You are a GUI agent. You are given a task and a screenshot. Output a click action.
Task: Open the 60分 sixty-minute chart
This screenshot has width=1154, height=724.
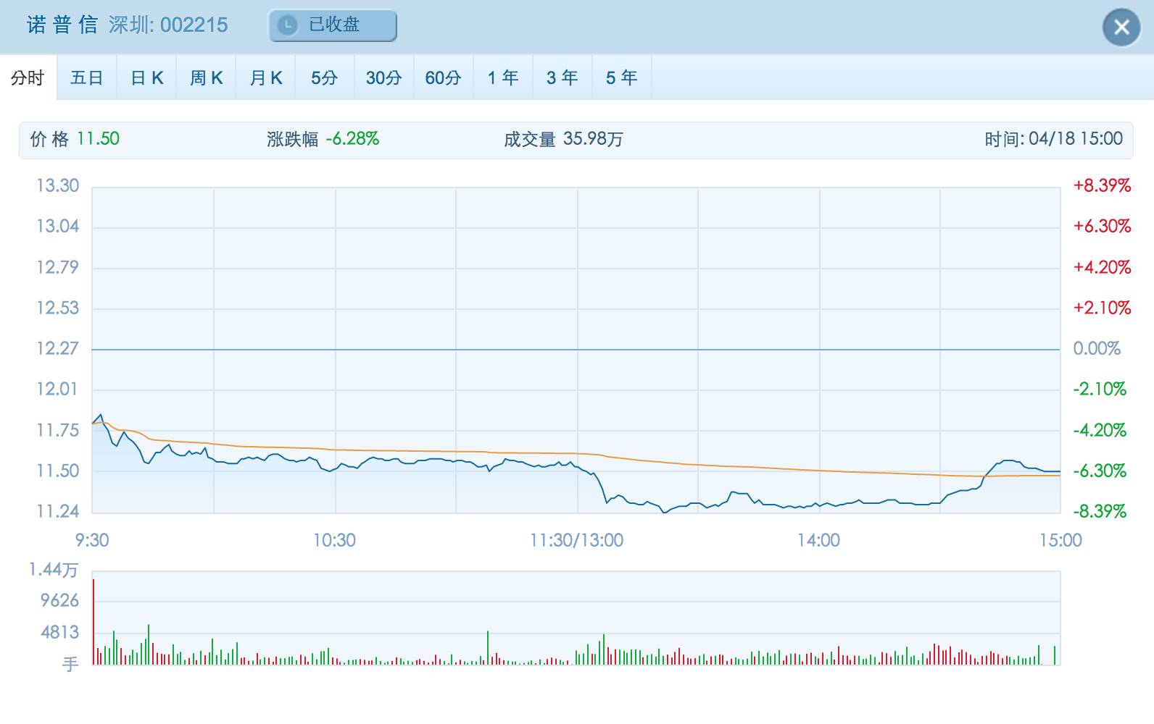pyautogui.click(x=443, y=77)
